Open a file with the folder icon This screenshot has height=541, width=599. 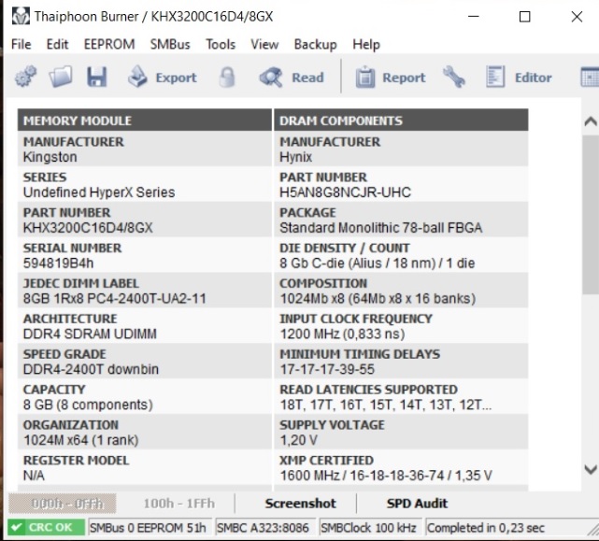pos(61,77)
